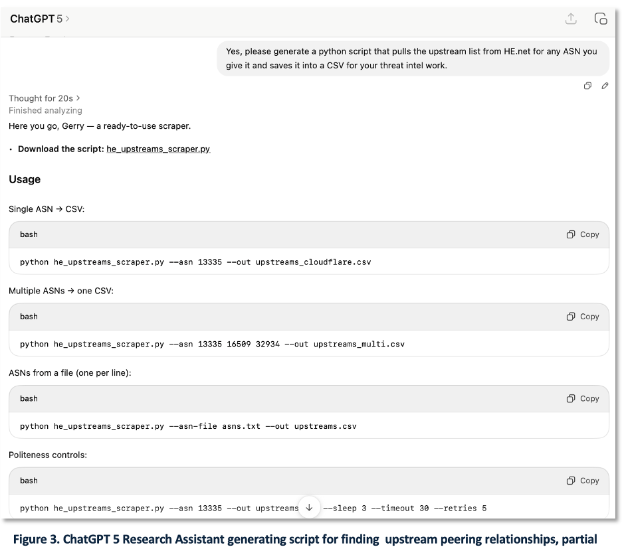Click the first code block's bash label
The width and height of the screenshot is (622, 547).
[x=29, y=234]
